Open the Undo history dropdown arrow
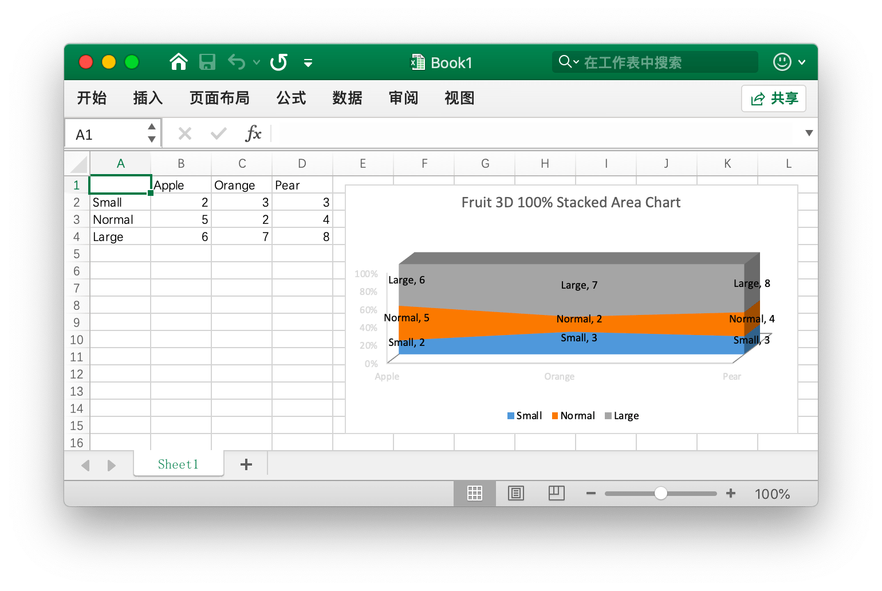The height and width of the screenshot is (591, 882). pyautogui.click(x=257, y=62)
